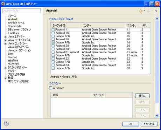
Task: Expand the 検証 tree node
Action: coord(5,78)
